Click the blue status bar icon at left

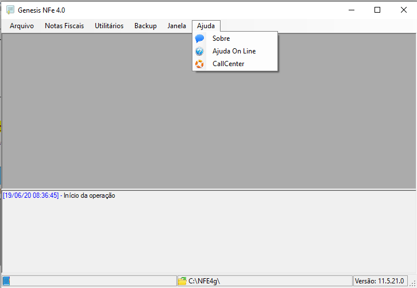click(x=6, y=281)
